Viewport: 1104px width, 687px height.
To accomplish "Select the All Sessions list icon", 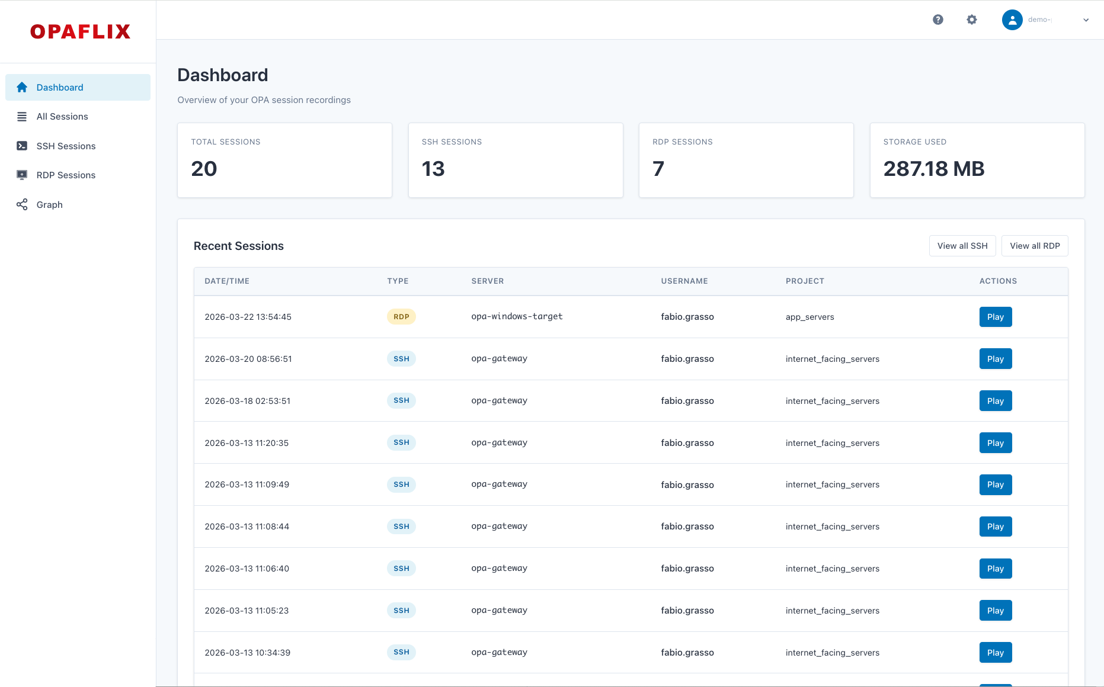I will 22,116.
